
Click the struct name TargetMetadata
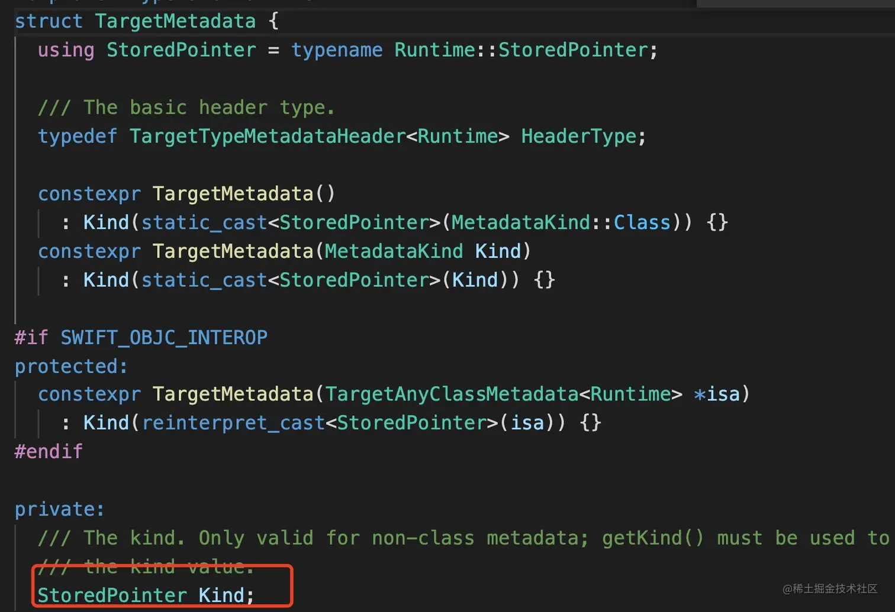coord(175,21)
